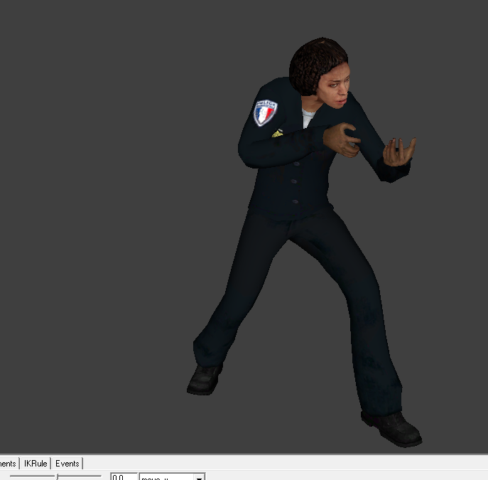Click the slider handle in bottom panel
This screenshot has width=488, height=480.
[58, 477]
